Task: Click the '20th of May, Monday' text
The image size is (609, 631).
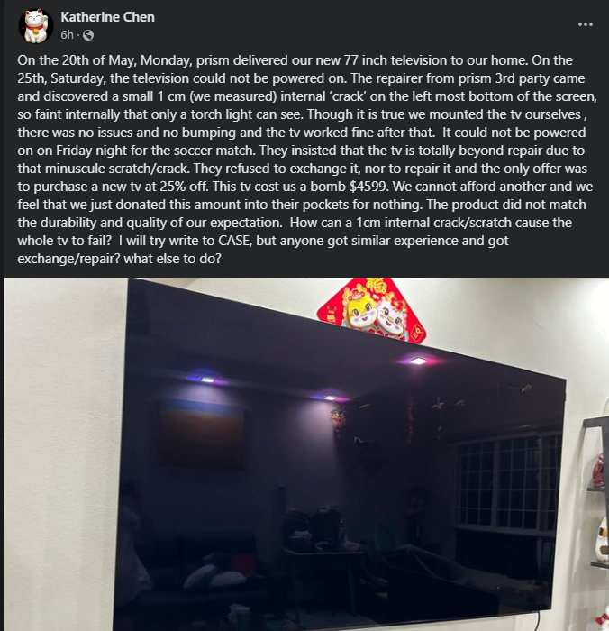Action: 128,60
